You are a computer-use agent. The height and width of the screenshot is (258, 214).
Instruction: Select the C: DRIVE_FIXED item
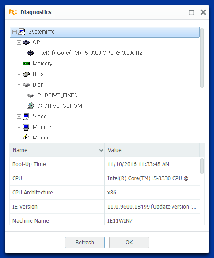point(57,95)
